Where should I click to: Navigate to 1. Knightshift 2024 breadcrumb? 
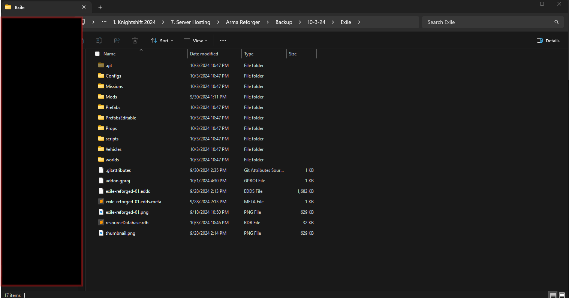coord(134,22)
